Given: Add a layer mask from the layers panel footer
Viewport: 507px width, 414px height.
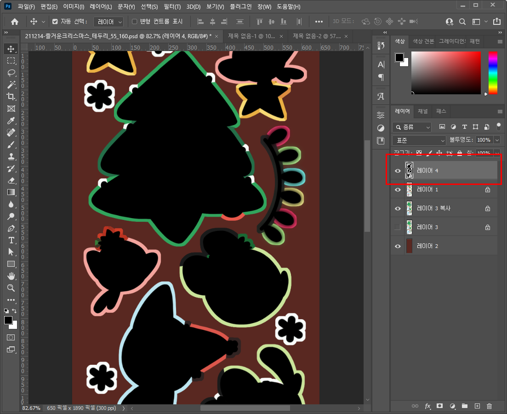Looking at the screenshot, I should pyautogui.click(x=439, y=406).
